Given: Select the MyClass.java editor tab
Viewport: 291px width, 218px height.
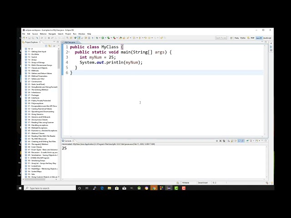Looking at the screenshot, I should coord(70,42).
